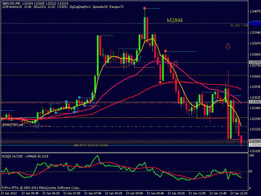Select the yellow M2/M4 text label

tap(175, 20)
